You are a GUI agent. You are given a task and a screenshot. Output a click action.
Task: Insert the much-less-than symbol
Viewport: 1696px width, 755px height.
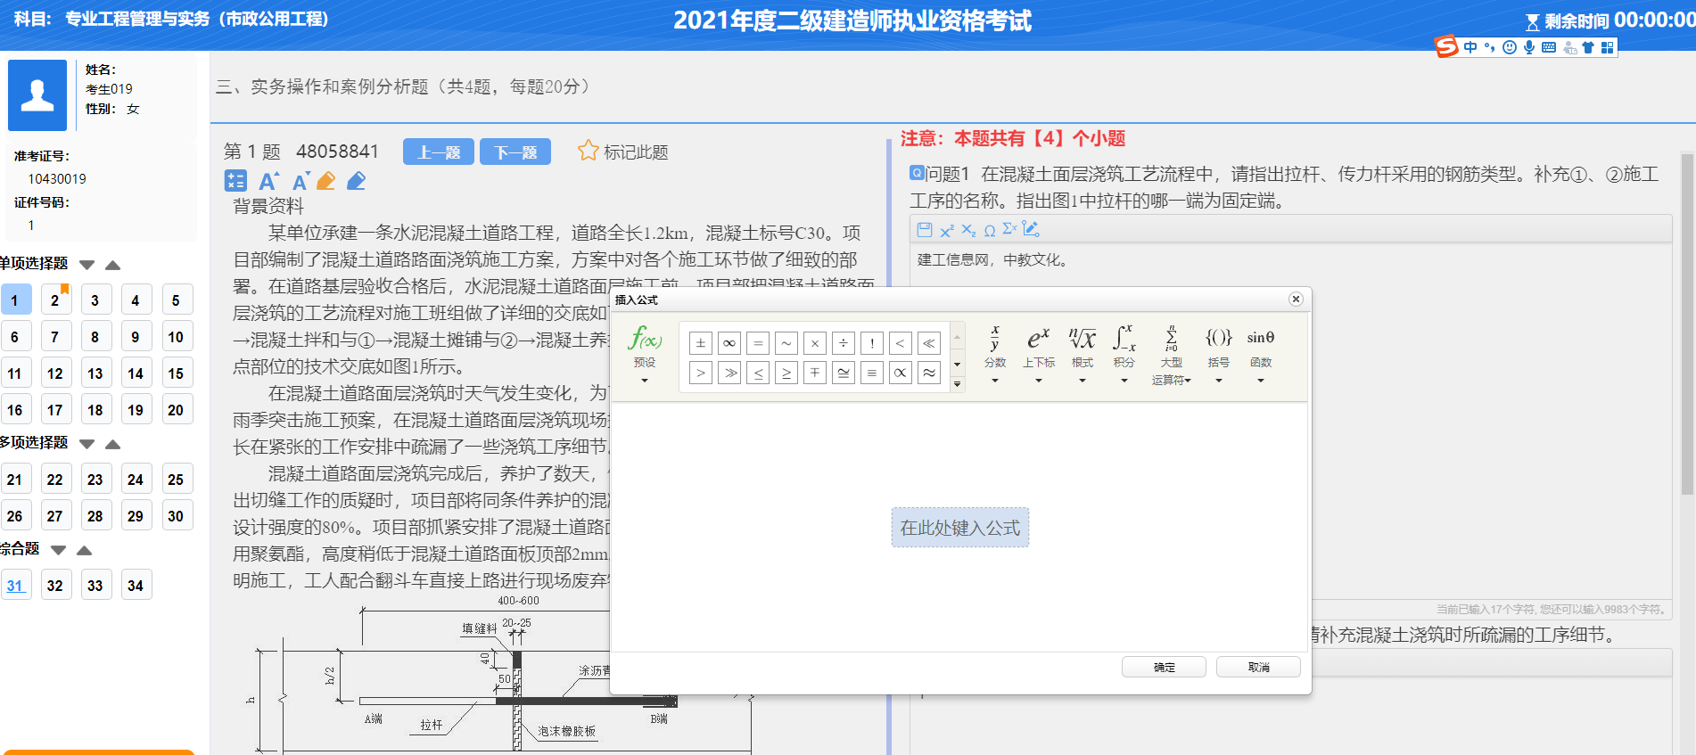pos(929,343)
